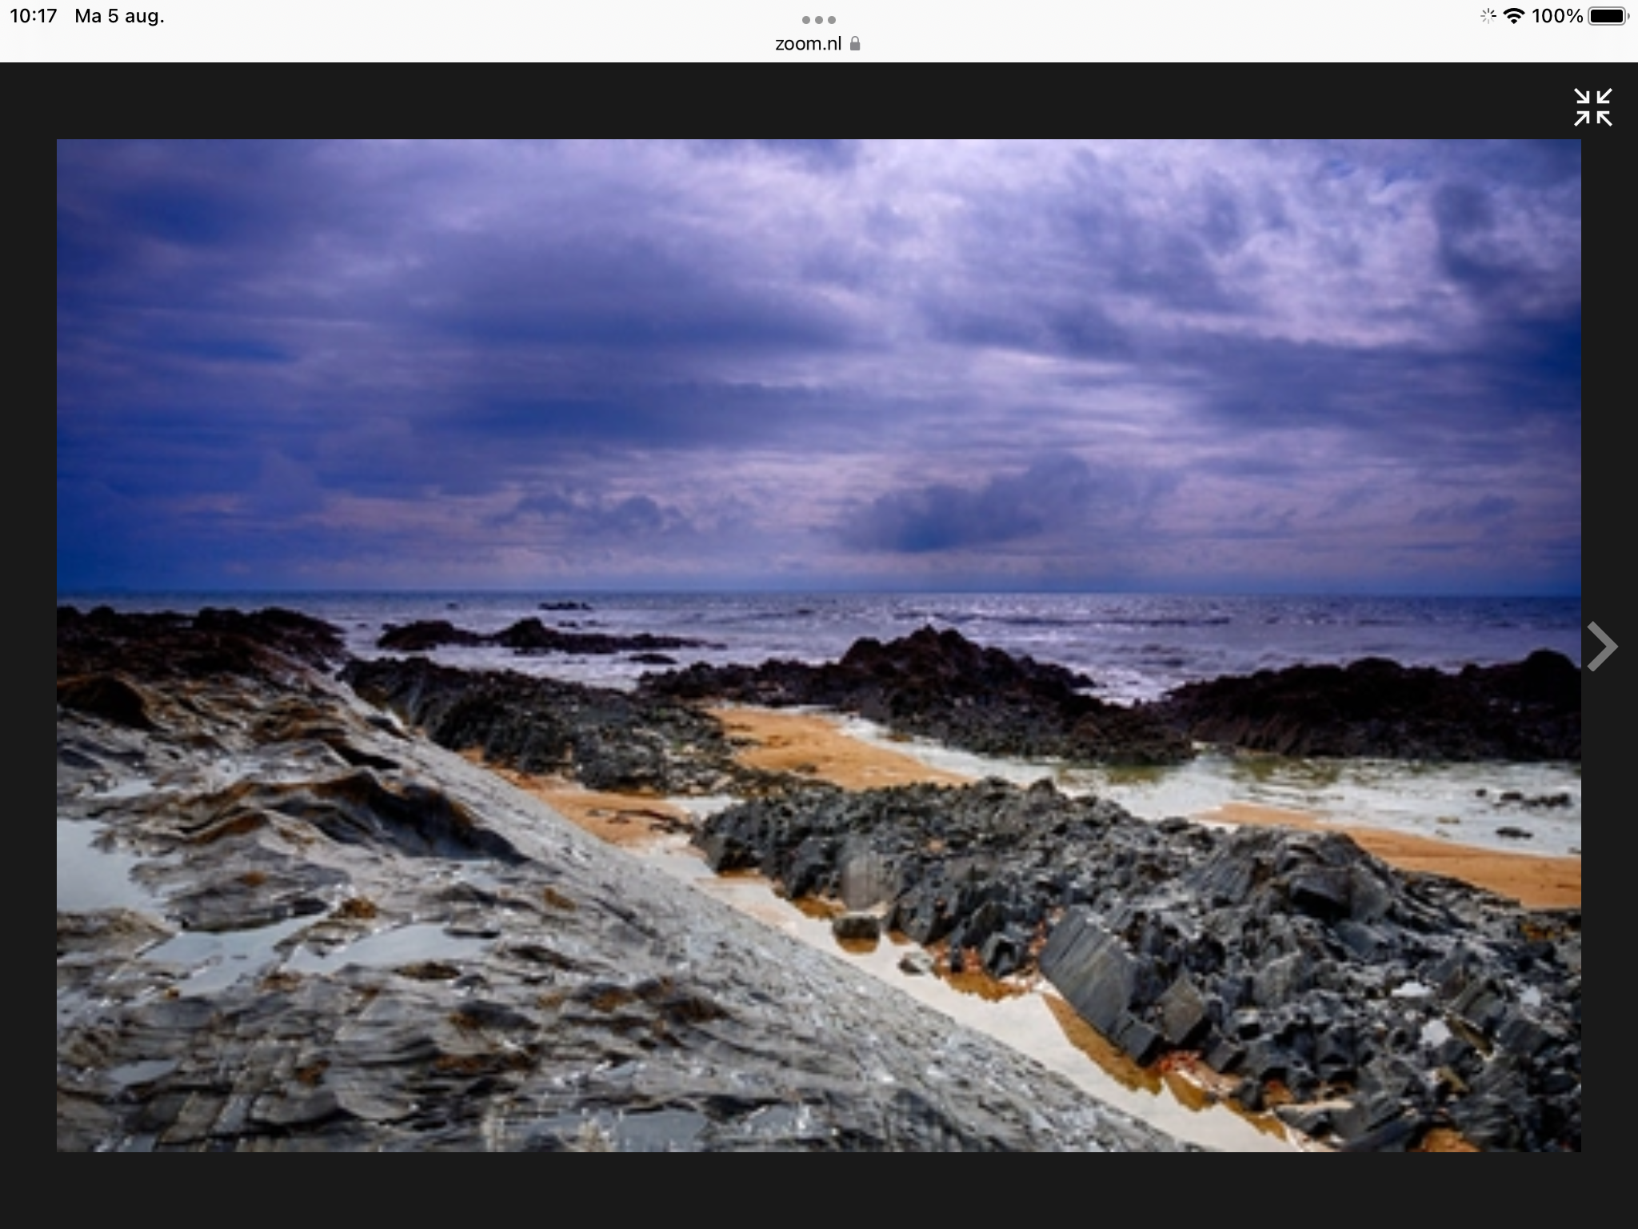
Task: Exit fullscreen with the collapse arrows icon
Action: pos(1592,107)
